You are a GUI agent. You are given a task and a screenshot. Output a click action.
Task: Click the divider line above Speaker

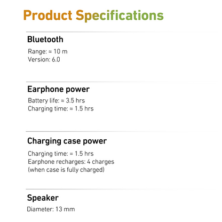[x=123, y=189]
